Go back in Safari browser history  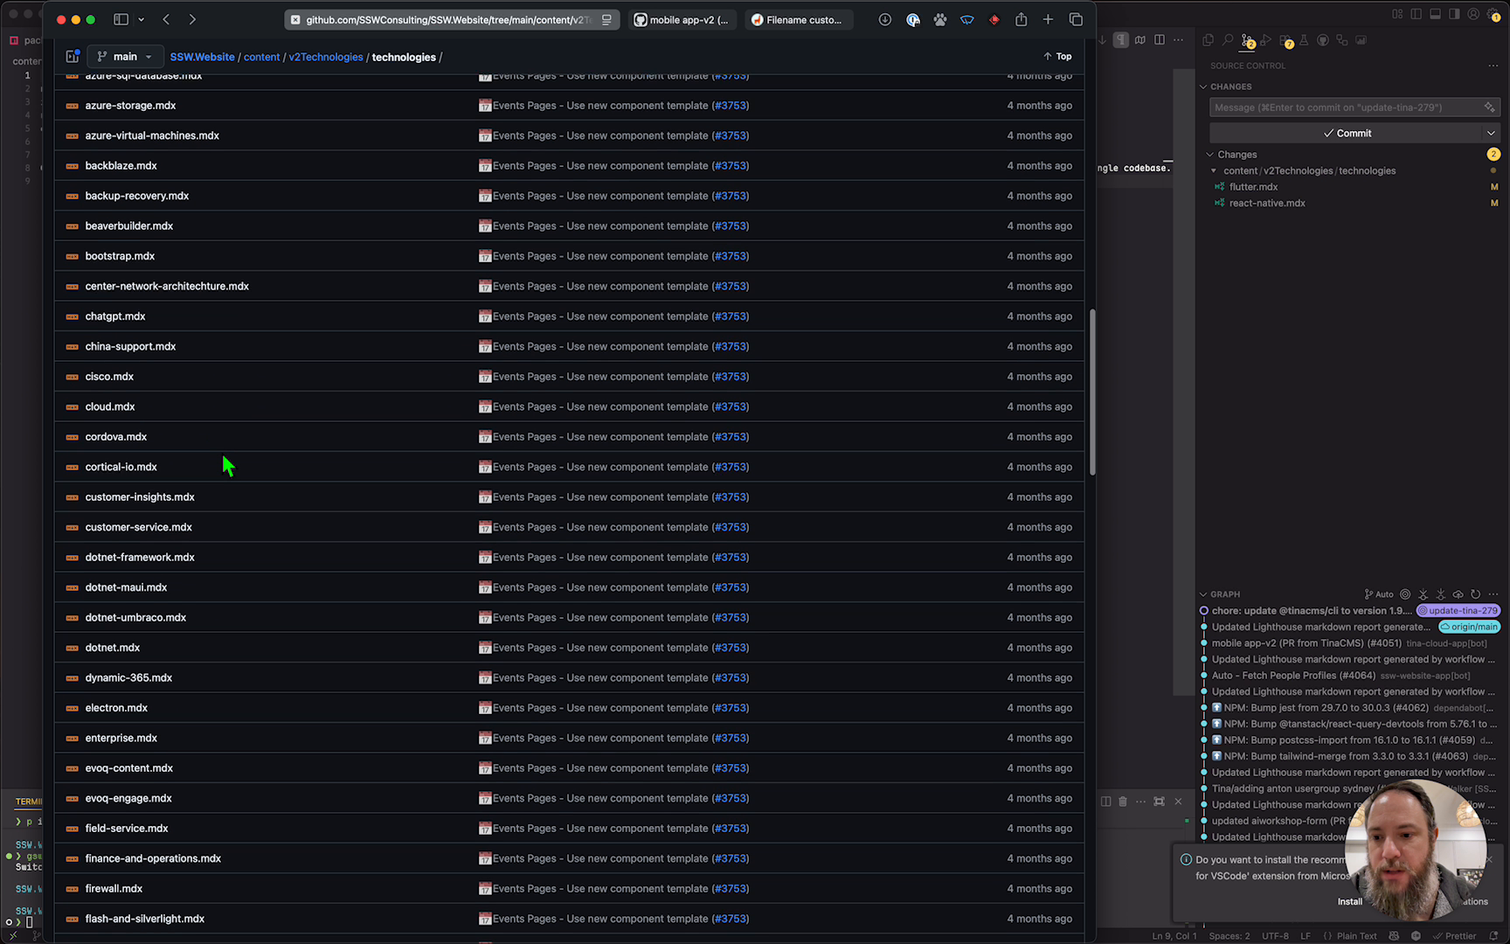click(166, 19)
